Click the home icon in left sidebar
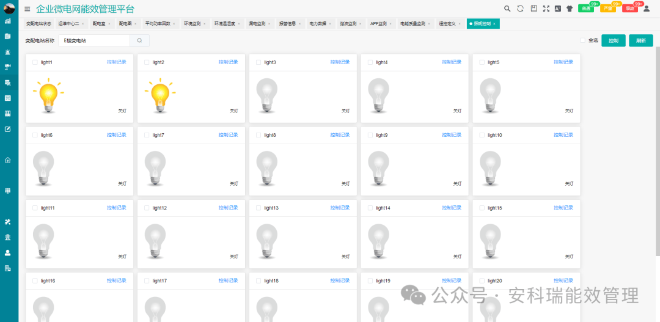This screenshot has width=660, height=322. (7, 160)
